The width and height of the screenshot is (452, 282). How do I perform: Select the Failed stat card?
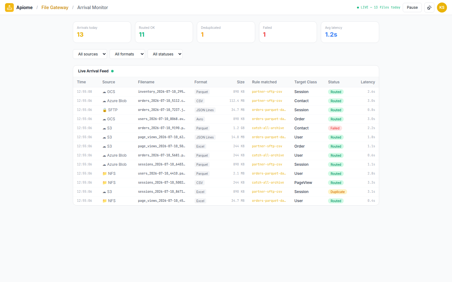pyautogui.click(x=288, y=32)
